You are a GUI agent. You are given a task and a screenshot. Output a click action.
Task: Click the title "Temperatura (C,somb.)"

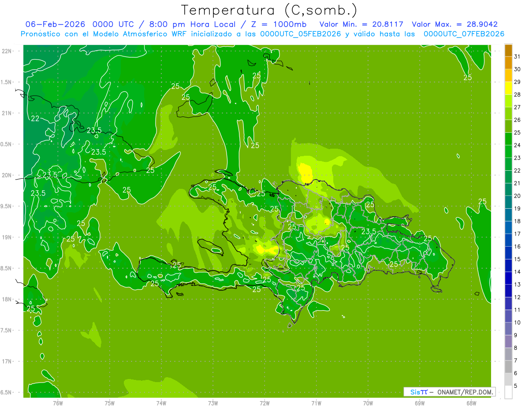click(x=269, y=10)
